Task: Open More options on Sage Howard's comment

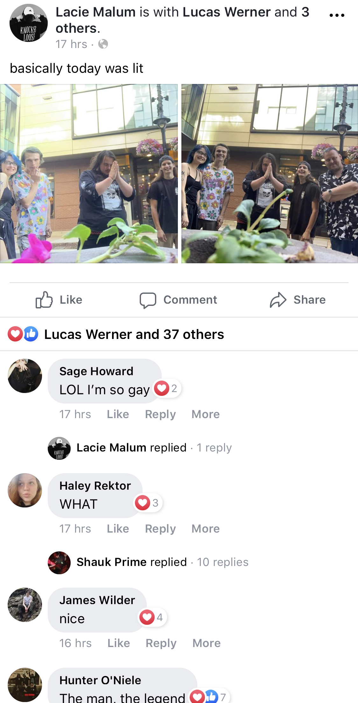Action: point(206,414)
